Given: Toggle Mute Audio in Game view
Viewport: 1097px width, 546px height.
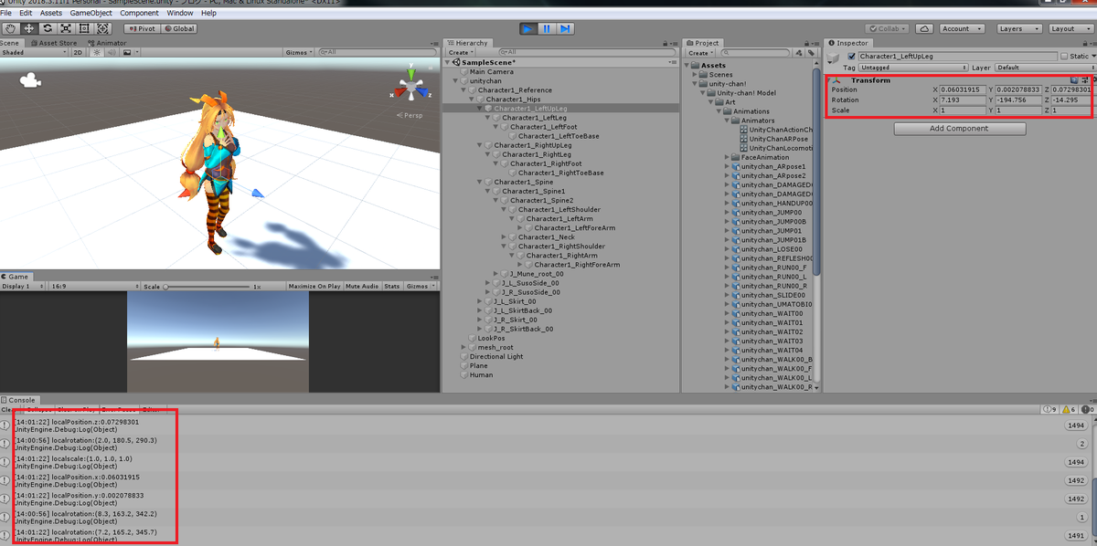Looking at the screenshot, I should 362,287.
